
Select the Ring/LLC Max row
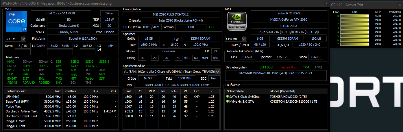(61, 121)
